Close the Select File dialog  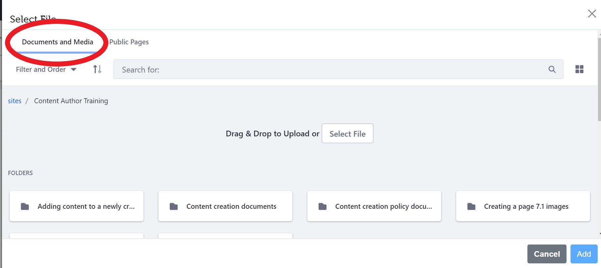[x=592, y=14]
